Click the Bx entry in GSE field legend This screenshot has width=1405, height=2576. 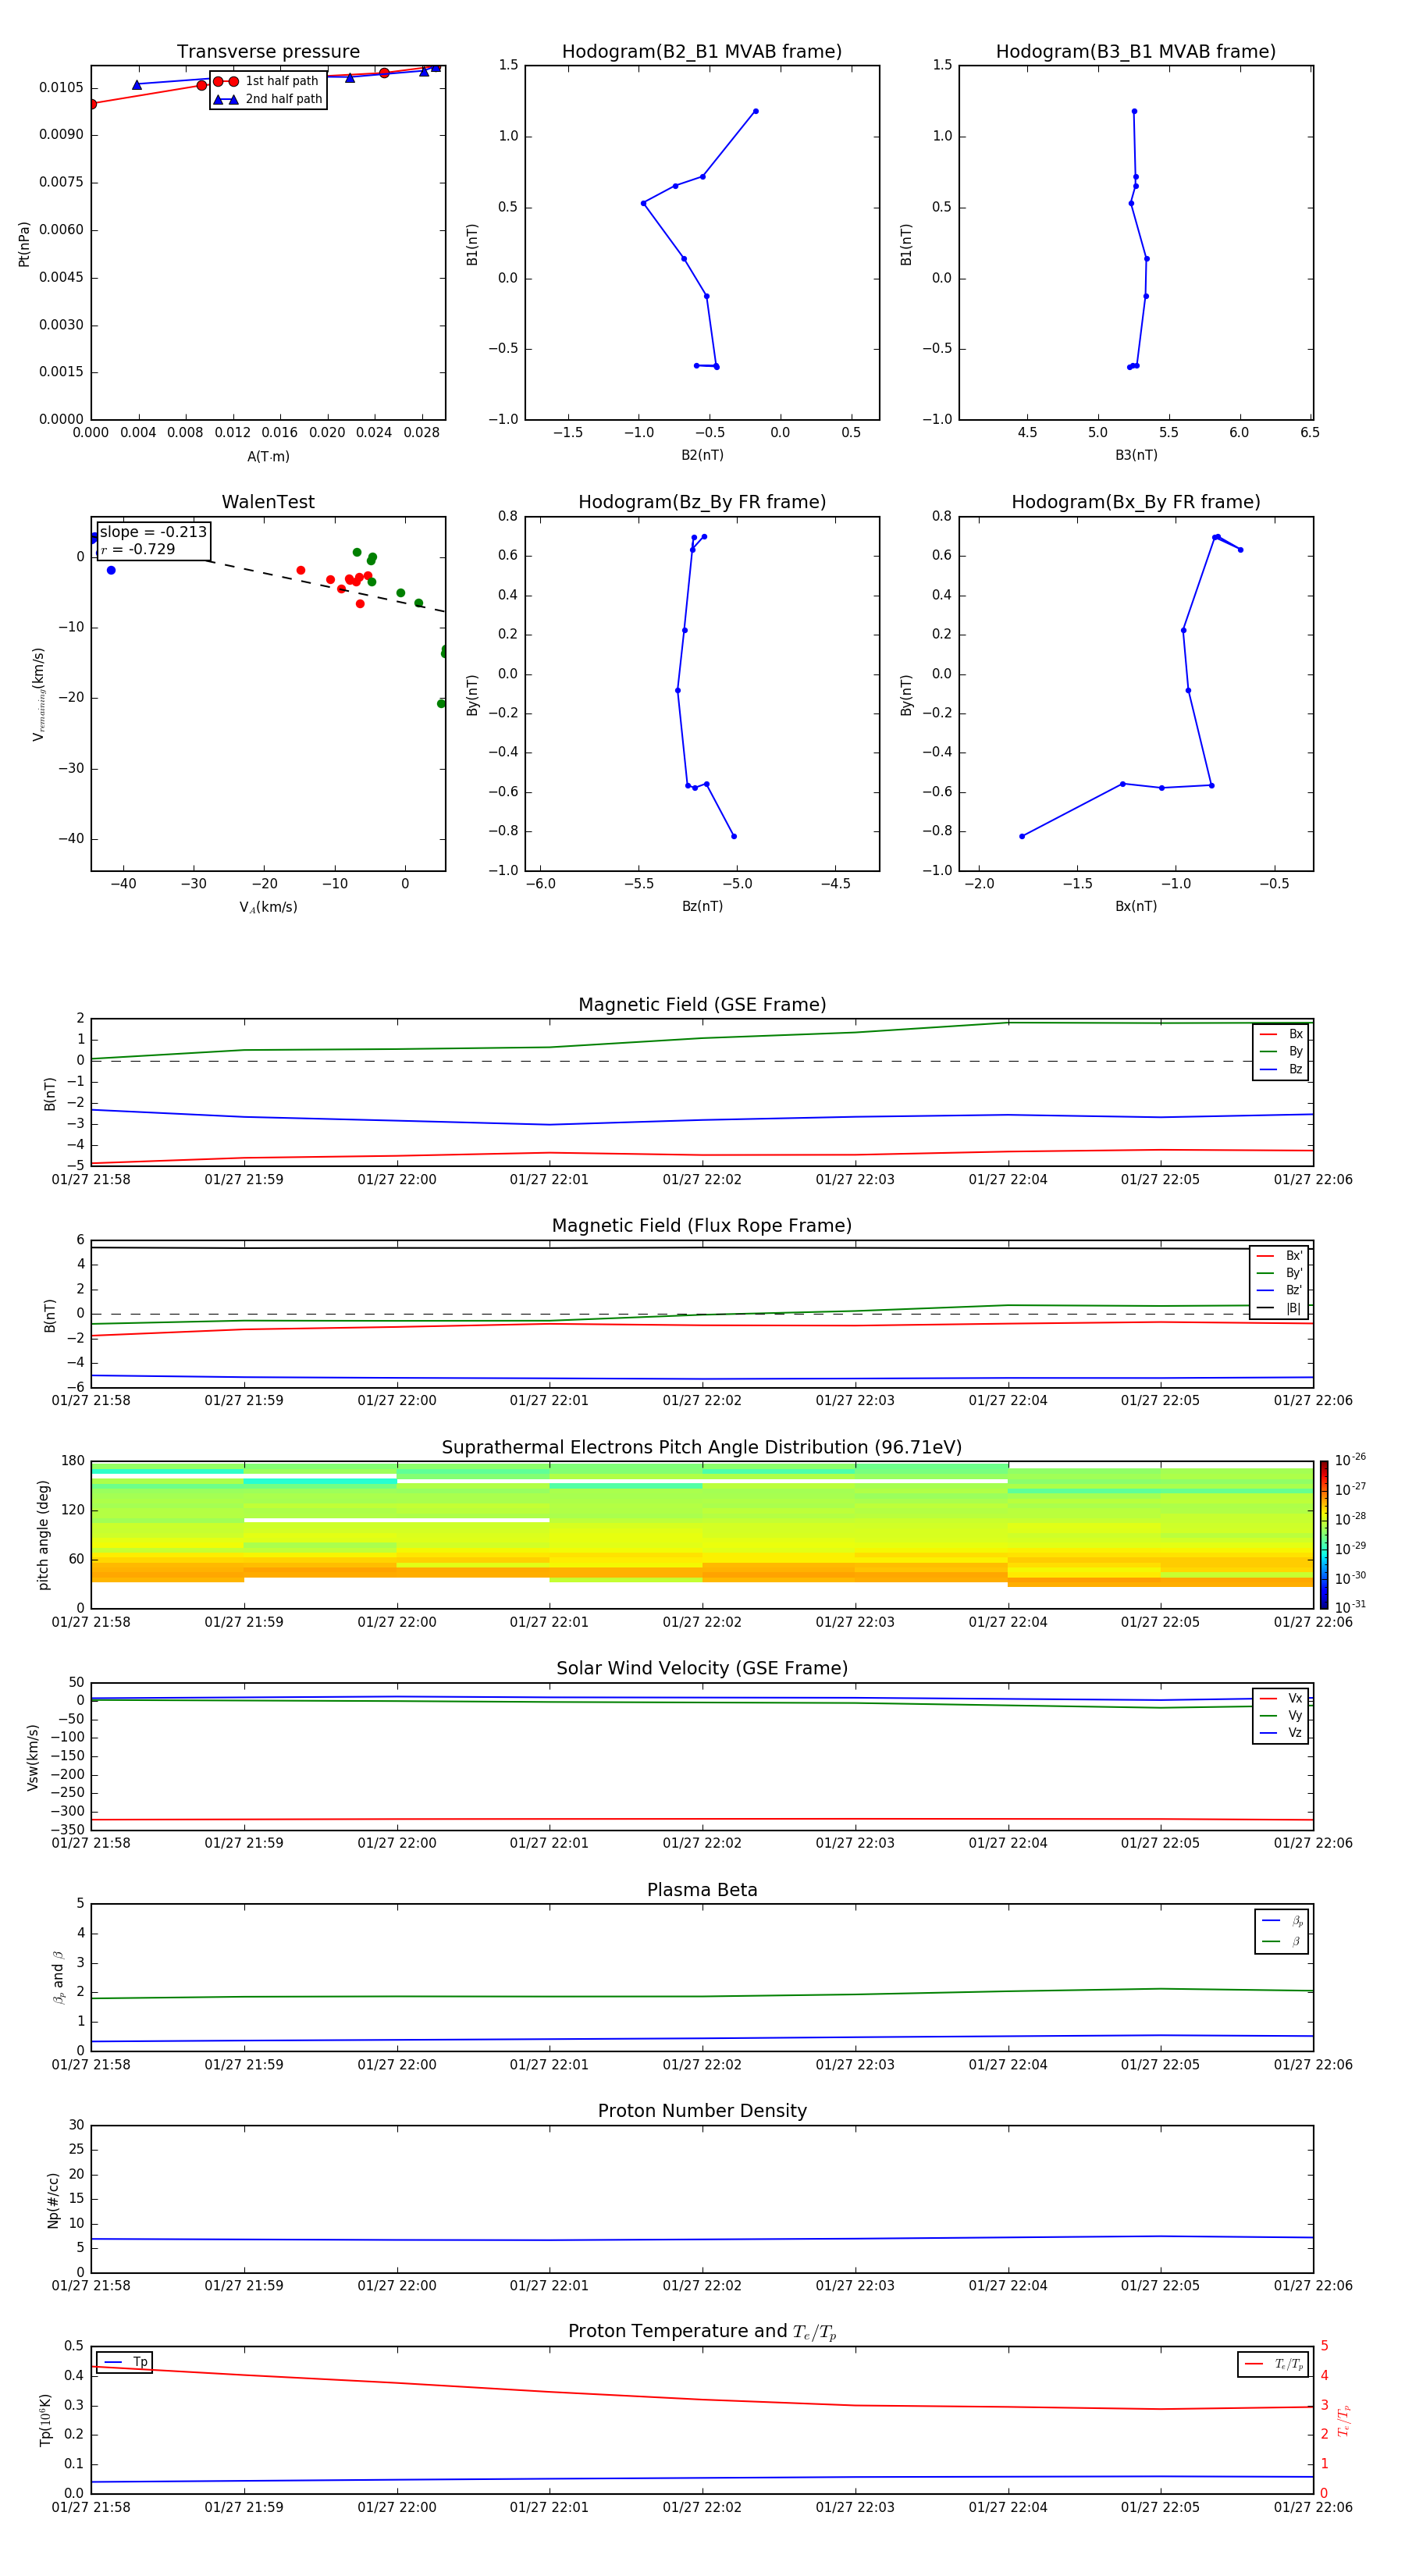(x=1281, y=1034)
